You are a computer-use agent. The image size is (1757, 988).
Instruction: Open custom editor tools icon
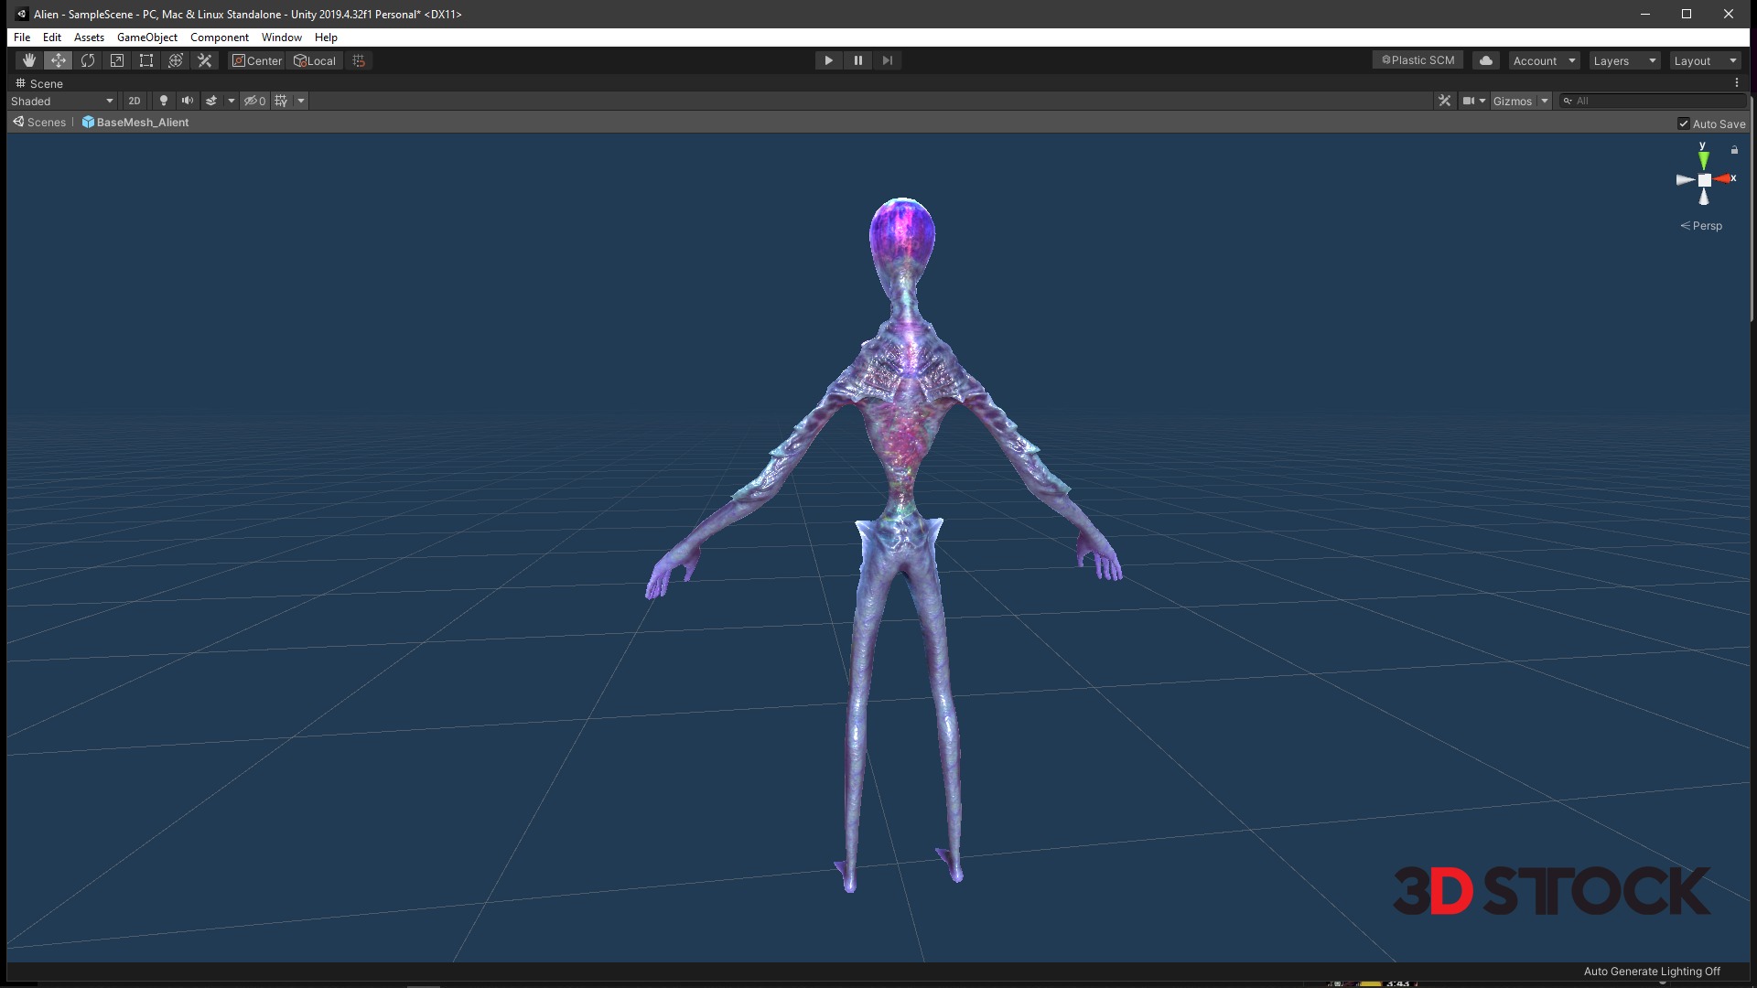[x=205, y=60]
